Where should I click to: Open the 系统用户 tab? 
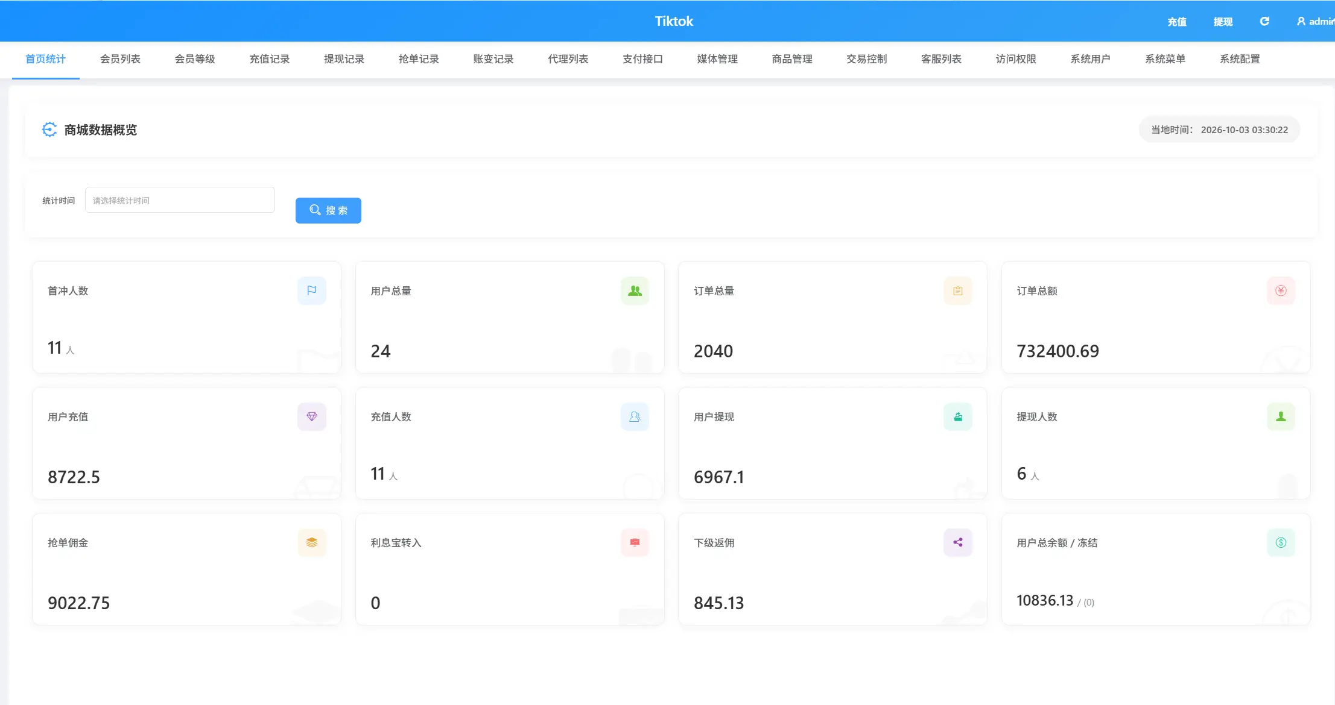(x=1091, y=59)
